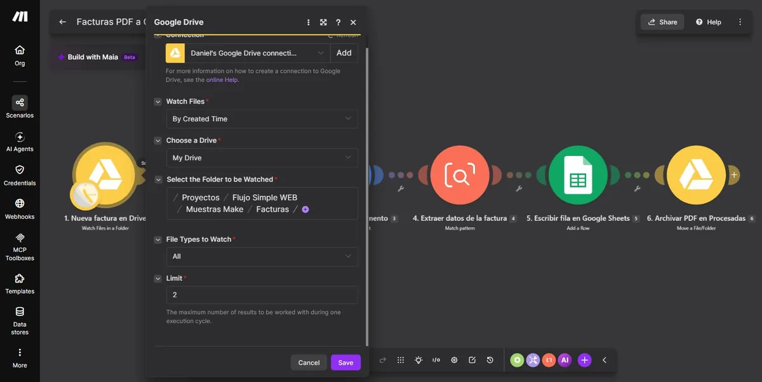The width and height of the screenshot is (762, 382).
Task: Click module 4 Extraer datos text parser
Action: pyautogui.click(x=460, y=175)
